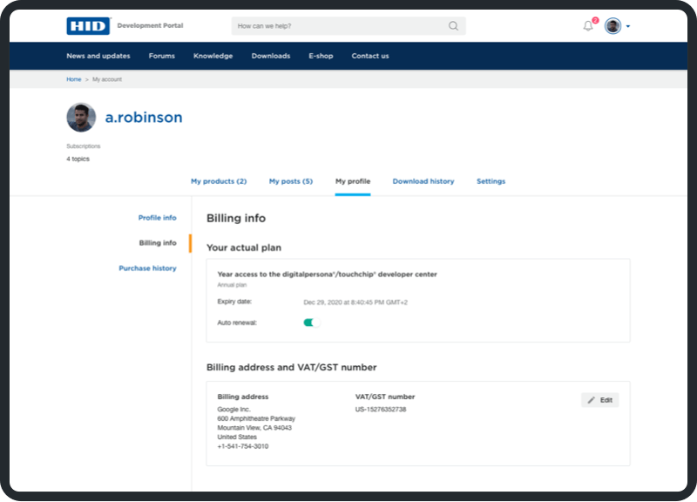Switch to the Download history tab
The width and height of the screenshot is (697, 502).
click(x=423, y=181)
